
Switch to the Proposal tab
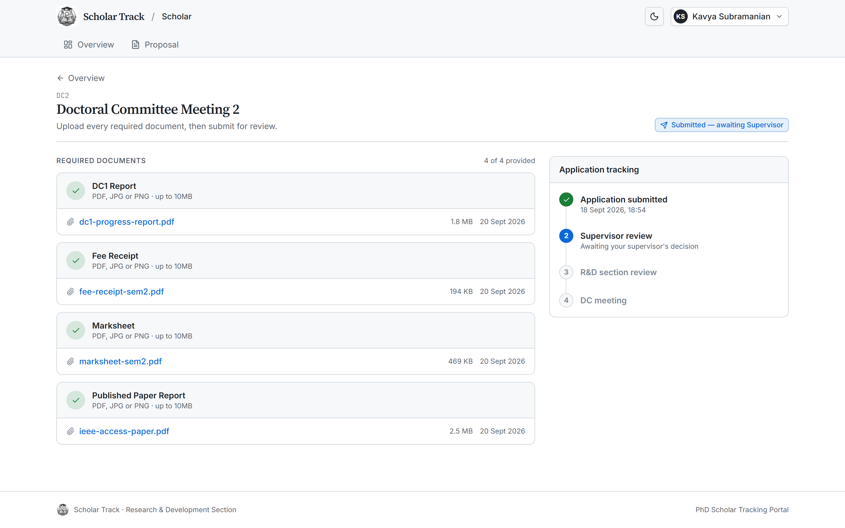point(155,45)
